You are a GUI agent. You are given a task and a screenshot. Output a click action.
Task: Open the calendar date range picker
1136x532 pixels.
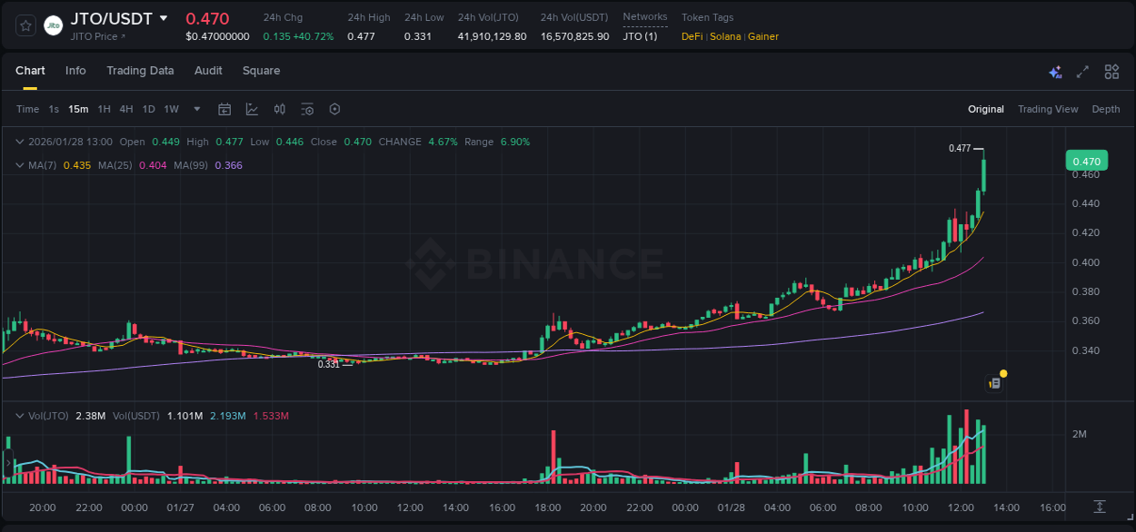[224, 109]
